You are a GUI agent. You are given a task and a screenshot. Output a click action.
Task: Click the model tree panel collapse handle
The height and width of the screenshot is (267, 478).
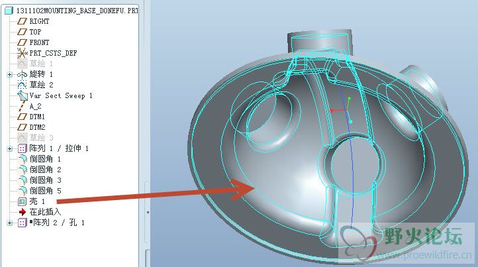[148, 212]
